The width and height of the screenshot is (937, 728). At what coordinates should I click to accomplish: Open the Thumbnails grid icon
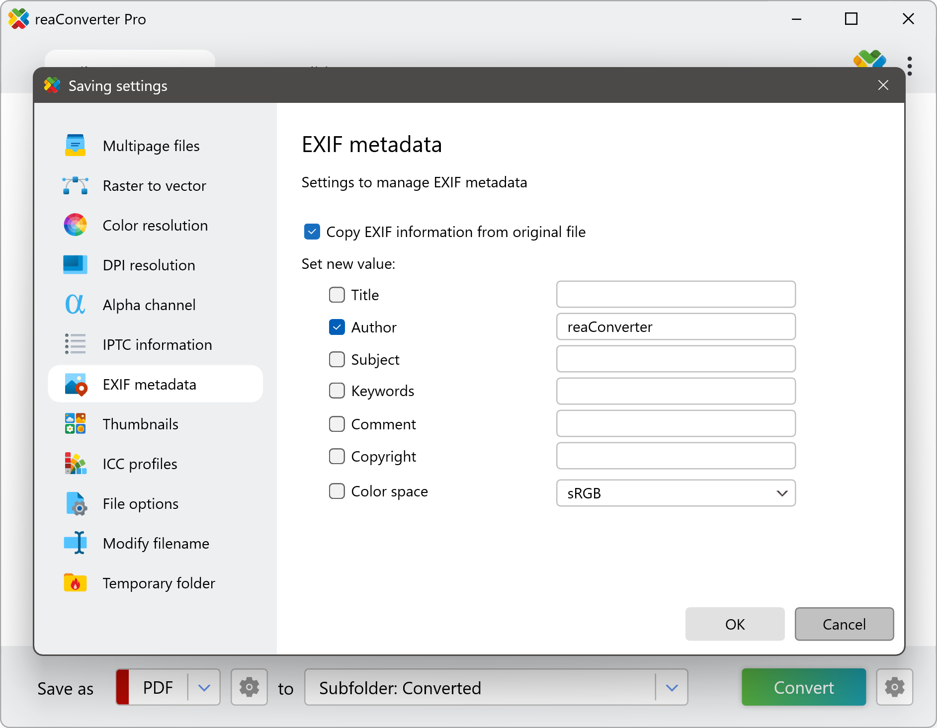(75, 424)
